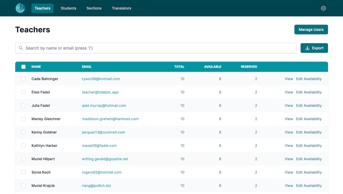Edit Availability for Kenny Goldner
Image resolution: width=343 pixels, height=194 pixels.
pos(309,132)
